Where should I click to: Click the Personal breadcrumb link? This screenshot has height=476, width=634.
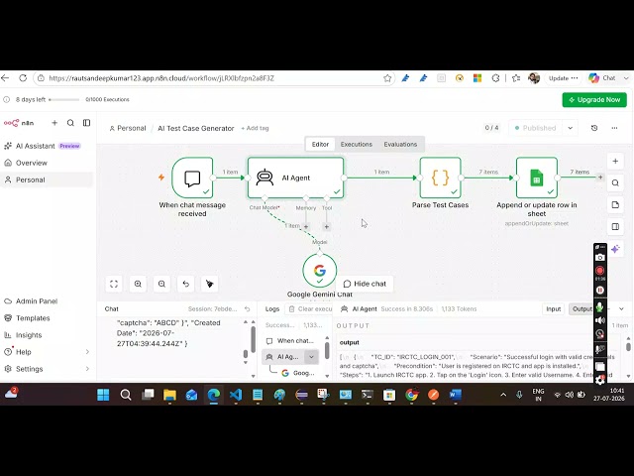[x=128, y=128]
